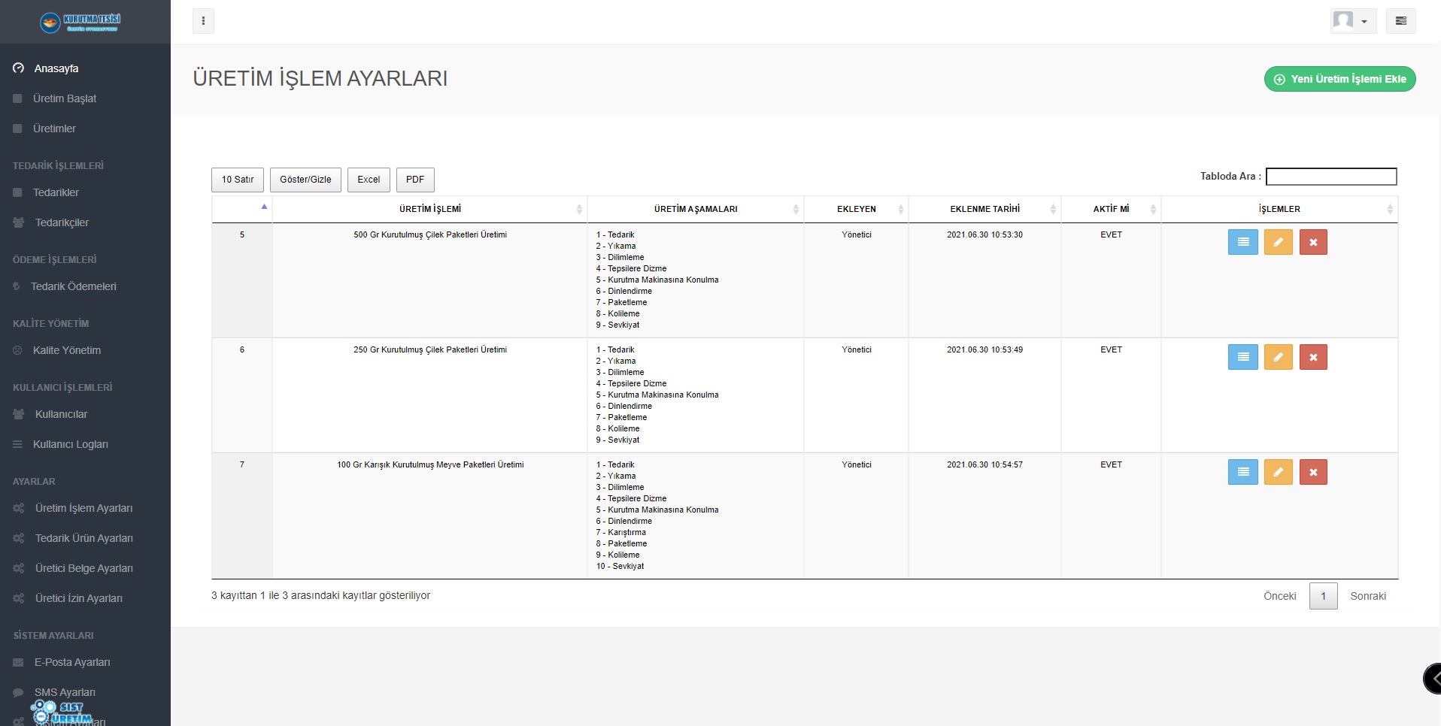Go to Önceki pagination page

tap(1279, 596)
